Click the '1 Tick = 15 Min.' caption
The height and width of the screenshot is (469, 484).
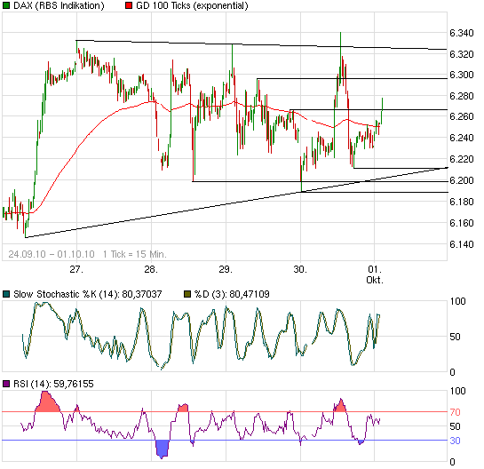point(135,254)
